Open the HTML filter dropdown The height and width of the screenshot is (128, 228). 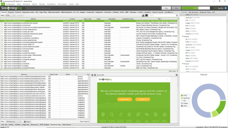coord(11,16)
